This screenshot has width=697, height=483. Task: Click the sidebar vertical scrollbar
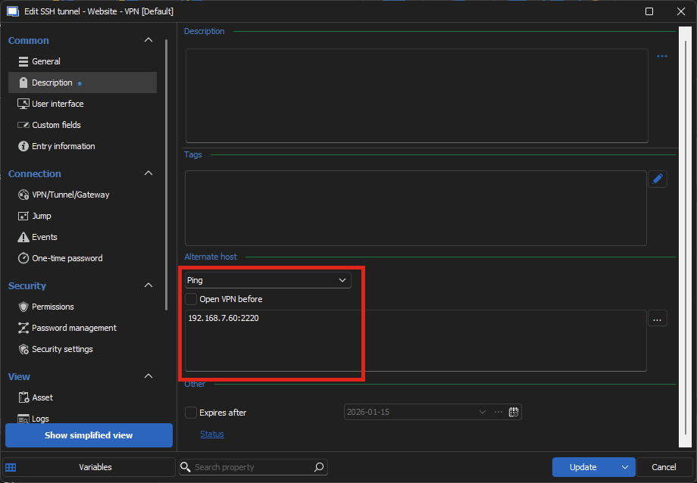point(166,175)
